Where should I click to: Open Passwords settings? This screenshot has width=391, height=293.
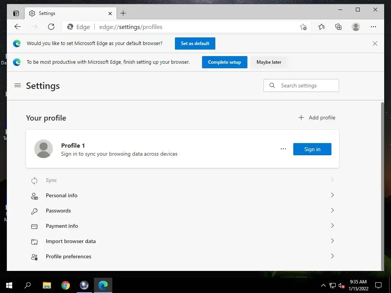182,211
